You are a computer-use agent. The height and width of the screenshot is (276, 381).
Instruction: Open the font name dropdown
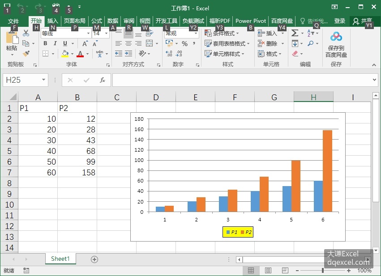coord(89,33)
